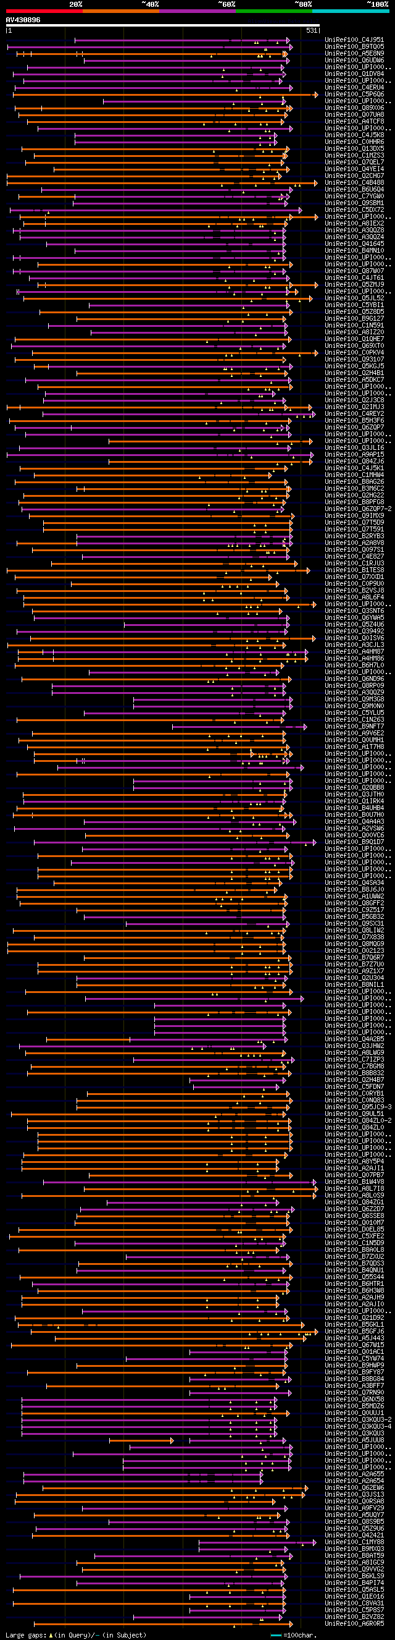395x1640 pixels.
Task: Select the UniRef100_Q7QEL7 label
Action: coord(354,162)
